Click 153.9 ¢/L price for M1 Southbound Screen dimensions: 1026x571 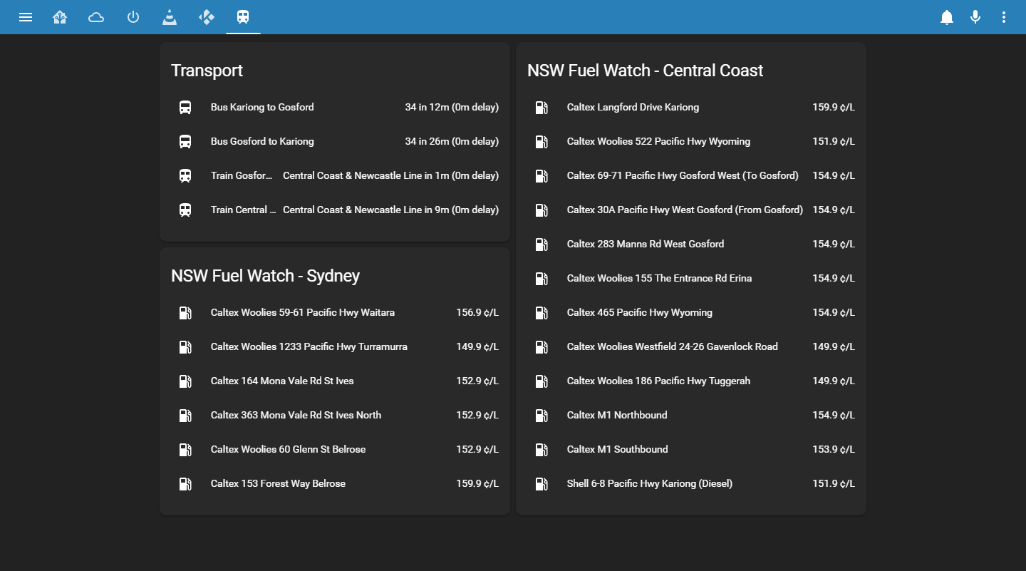[x=834, y=450]
